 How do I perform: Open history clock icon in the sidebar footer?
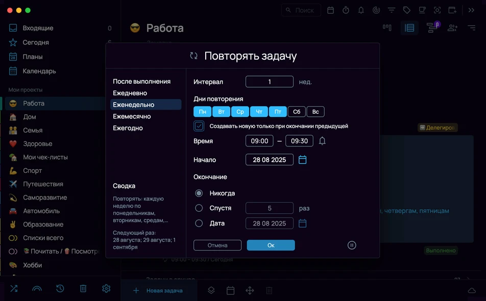[x=60, y=289]
